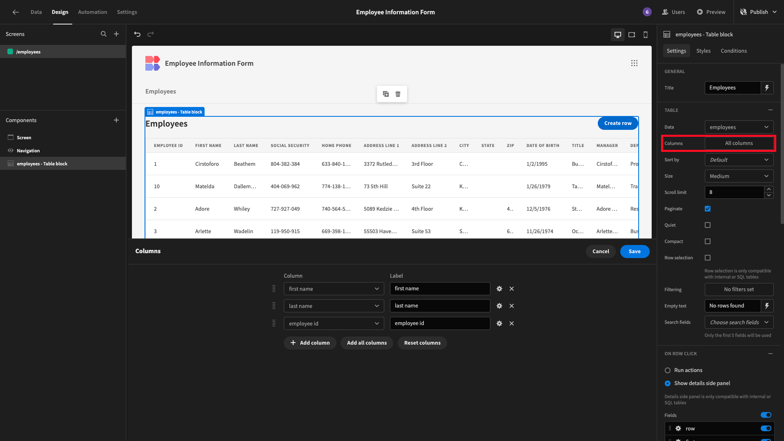Click the undo arrow icon

click(x=137, y=34)
